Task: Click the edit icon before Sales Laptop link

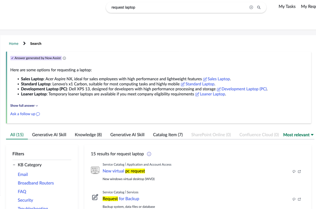Action: point(205,79)
